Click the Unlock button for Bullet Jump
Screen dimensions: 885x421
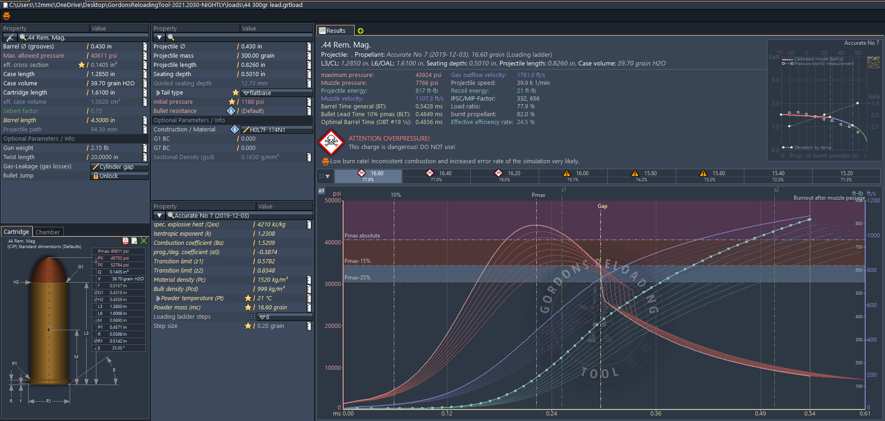tap(119, 176)
